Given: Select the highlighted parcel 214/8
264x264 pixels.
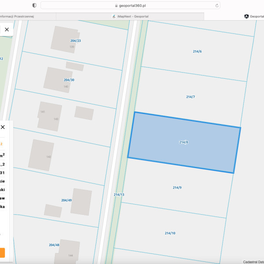Looking at the screenshot, I should tap(183, 142).
